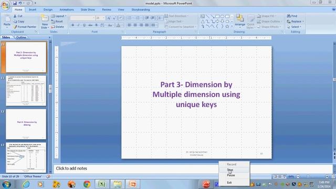Choose Pause in the recorder menu
Image resolution: width=336 pixels, height=189 pixels.
point(231,175)
